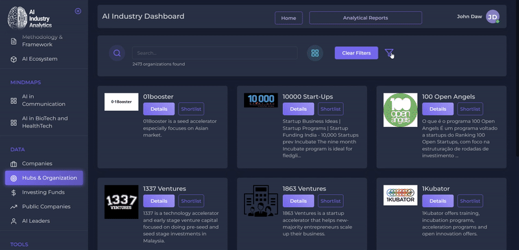Click the 01Booster logo thumbnail

point(121,102)
